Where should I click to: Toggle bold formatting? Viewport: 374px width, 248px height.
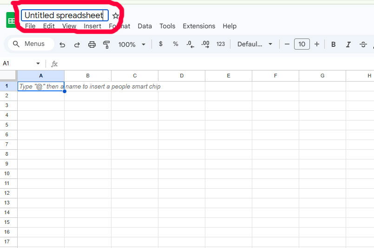[334, 44]
